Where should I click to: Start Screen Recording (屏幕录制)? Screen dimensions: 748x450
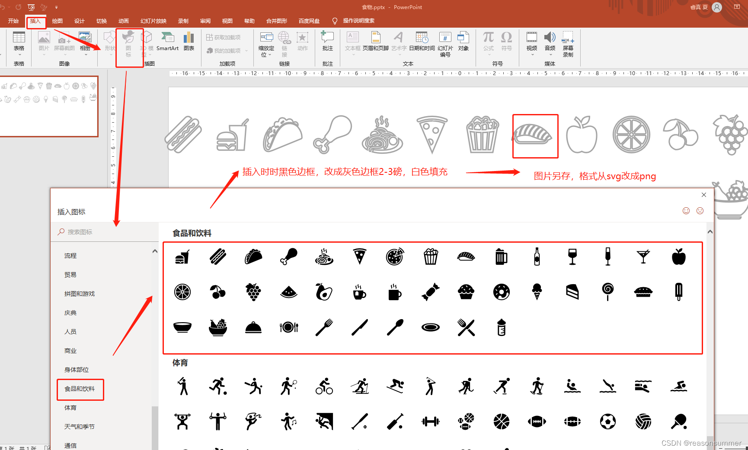point(568,44)
